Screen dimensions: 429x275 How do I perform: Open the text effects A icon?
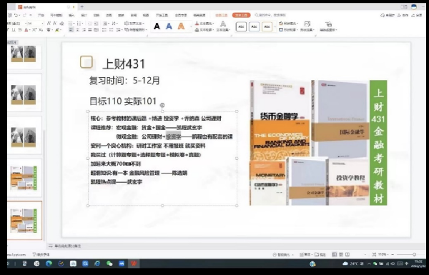[223, 24]
